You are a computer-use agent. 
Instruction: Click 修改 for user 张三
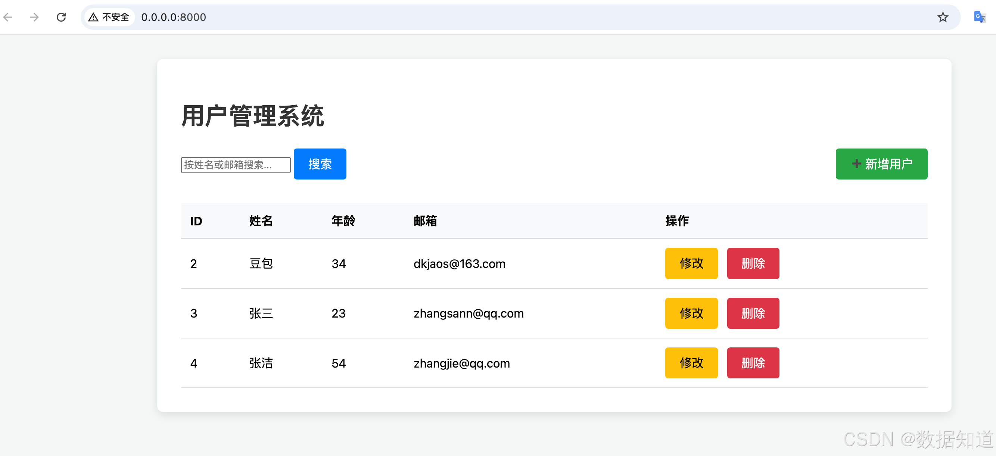(x=691, y=313)
